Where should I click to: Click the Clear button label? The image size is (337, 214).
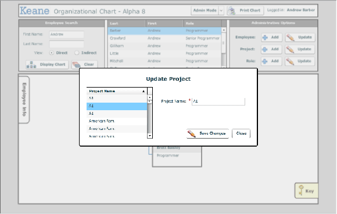click(89, 64)
